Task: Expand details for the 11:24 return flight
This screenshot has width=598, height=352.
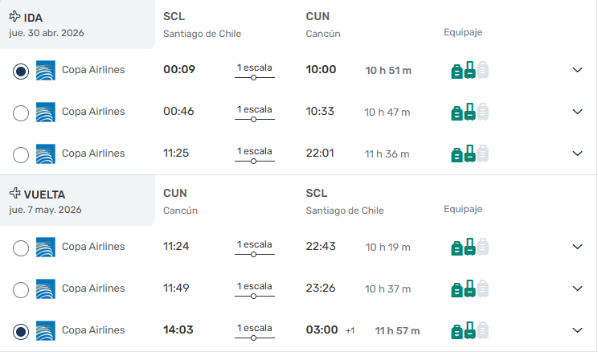Action: 576,247
